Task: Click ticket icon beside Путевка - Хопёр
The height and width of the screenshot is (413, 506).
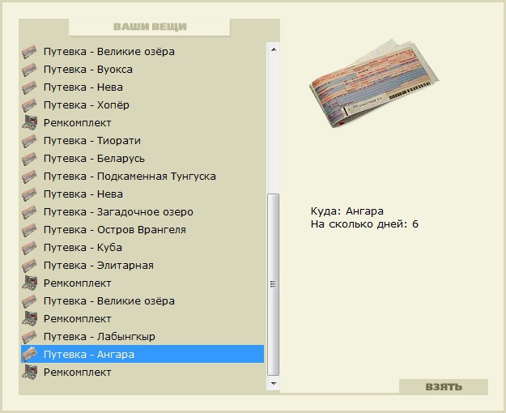Action: [x=29, y=105]
